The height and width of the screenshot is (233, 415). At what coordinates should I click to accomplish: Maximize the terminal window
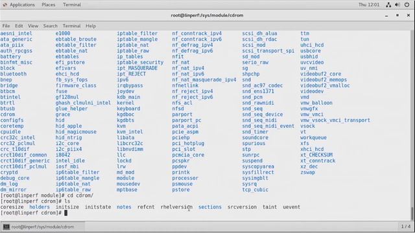pos(397,16)
